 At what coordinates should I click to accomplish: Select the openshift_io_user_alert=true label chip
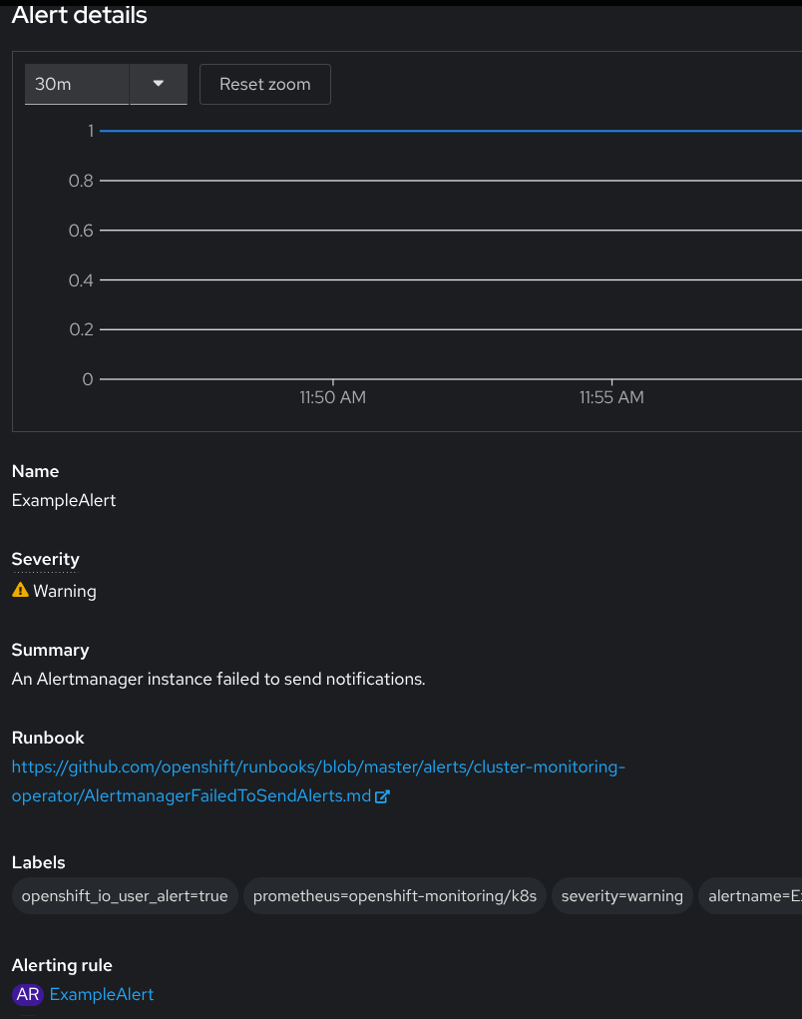pos(125,896)
